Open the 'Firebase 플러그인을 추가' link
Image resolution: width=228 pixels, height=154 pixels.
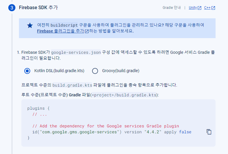coord(60,31)
